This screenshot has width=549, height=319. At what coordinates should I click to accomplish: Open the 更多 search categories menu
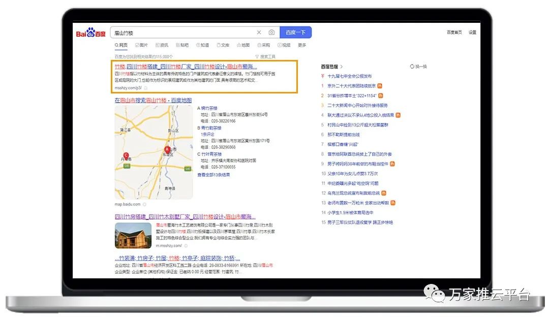tap(302, 45)
